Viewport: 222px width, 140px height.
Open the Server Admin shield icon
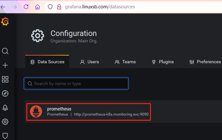5,136
